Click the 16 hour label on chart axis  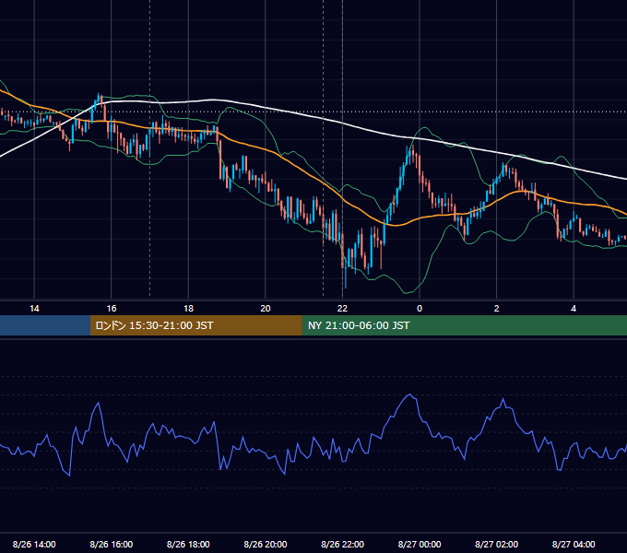[112, 309]
